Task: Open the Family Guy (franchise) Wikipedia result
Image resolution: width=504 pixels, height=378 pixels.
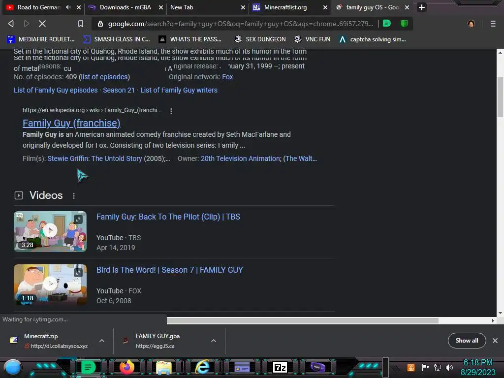Action: [x=71, y=123]
